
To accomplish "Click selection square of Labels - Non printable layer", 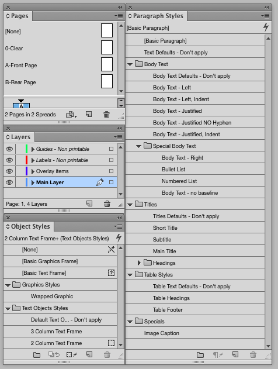I will click(x=111, y=160).
